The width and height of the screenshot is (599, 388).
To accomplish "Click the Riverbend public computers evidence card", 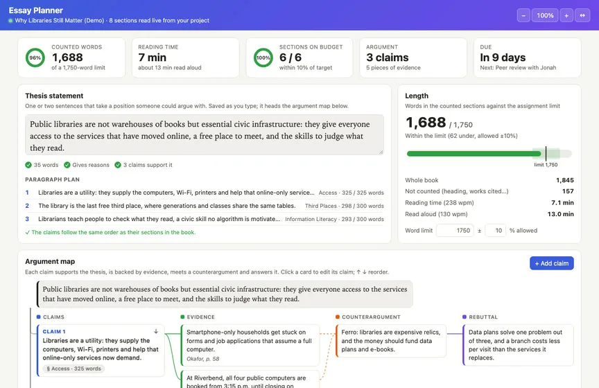I will pos(250,379).
